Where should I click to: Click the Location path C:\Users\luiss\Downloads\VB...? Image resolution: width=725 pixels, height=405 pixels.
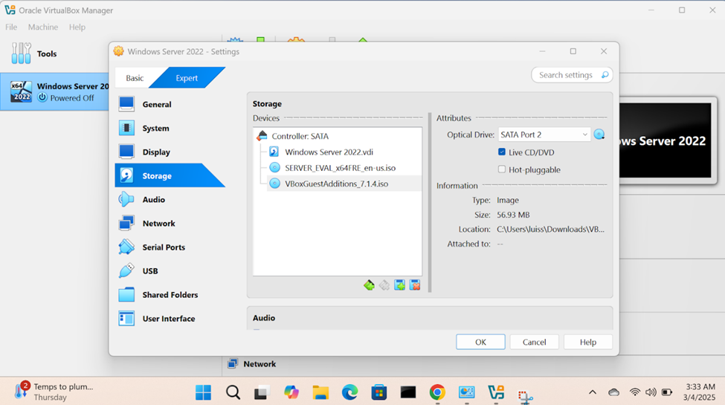(550, 230)
